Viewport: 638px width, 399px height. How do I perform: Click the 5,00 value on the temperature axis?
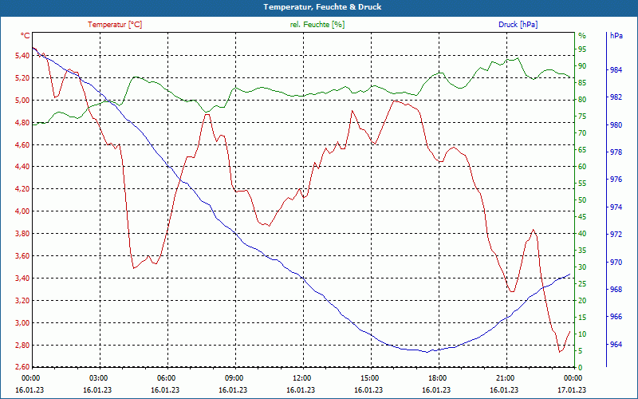pyautogui.click(x=22, y=101)
